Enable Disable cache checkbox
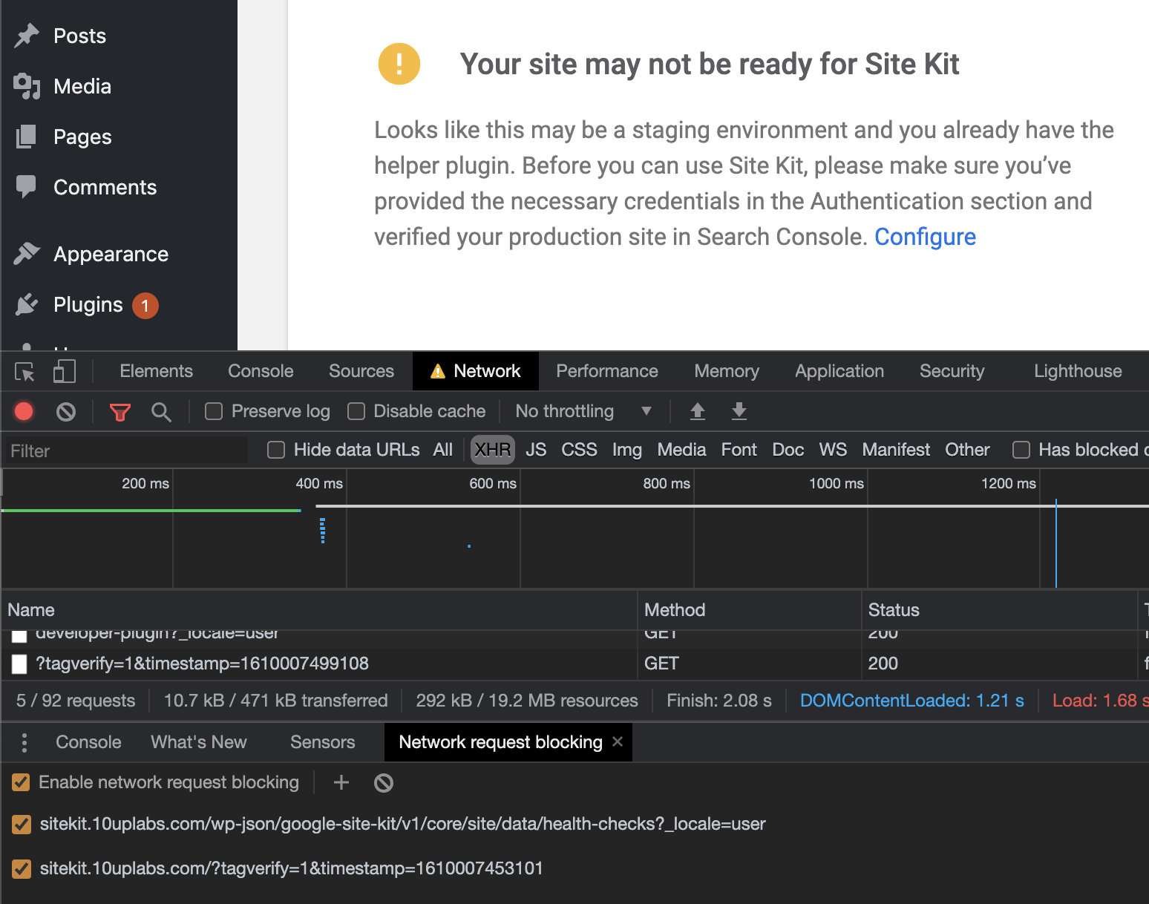Image resolution: width=1149 pixels, height=904 pixels. (356, 411)
